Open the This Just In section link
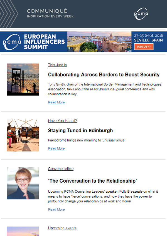Screen dimensions: 167x236 [x=57, y=65]
